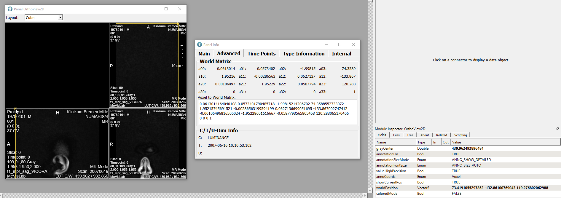Open the Layout dropdown showing Cube
Viewport: 561px width, 198px height.
60,17
